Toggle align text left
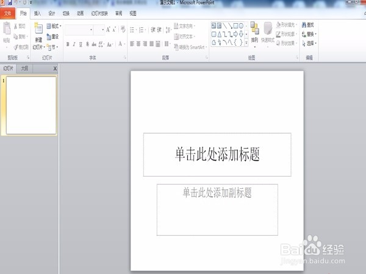The width and height of the screenshot is (366, 274). 132,44
